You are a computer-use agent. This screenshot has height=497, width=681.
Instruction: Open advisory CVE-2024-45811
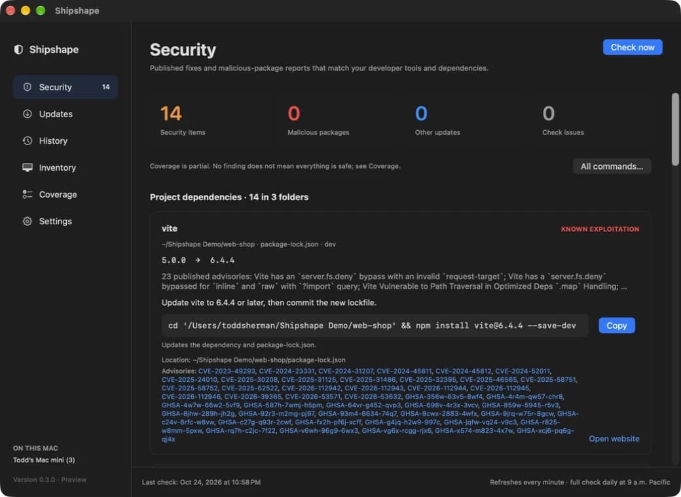(405, 371)
